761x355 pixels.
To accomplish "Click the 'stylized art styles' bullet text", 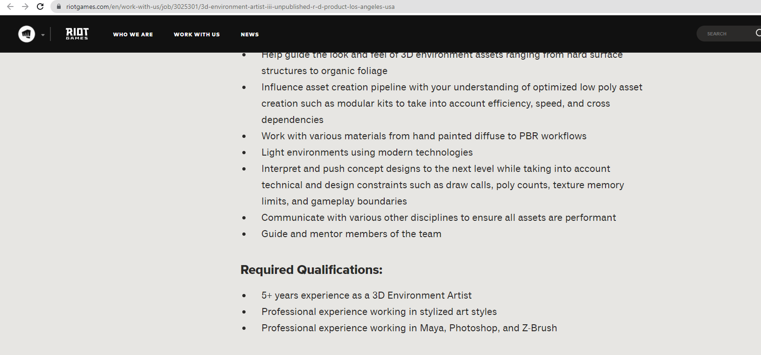I will pyautogui.click(x=379, y=312).
